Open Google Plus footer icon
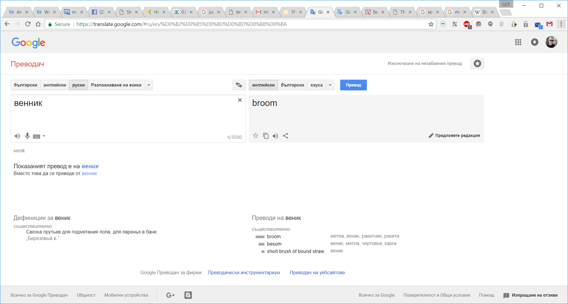The image size is (568, 304). (170, 295)
